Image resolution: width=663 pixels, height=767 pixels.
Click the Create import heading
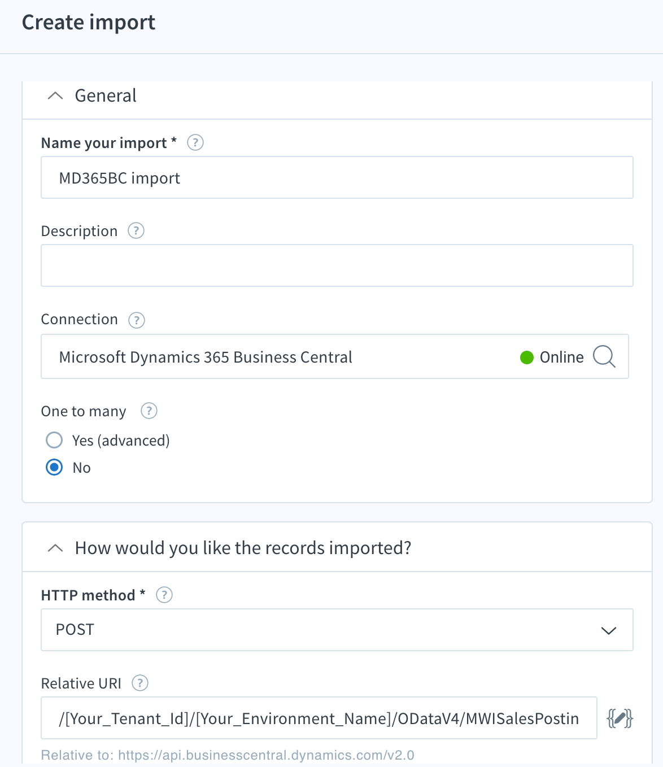89,23
